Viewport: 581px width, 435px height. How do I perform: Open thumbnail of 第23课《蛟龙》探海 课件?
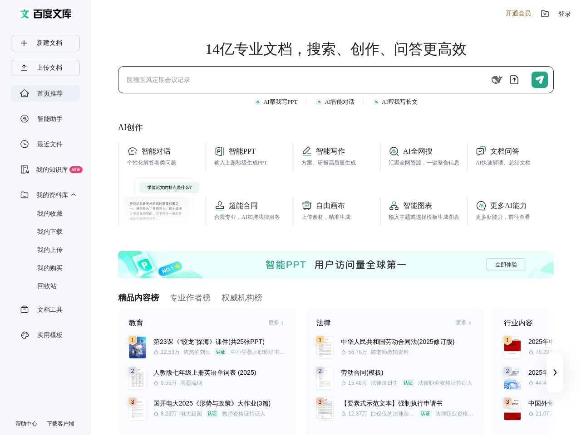click(138, 348)
